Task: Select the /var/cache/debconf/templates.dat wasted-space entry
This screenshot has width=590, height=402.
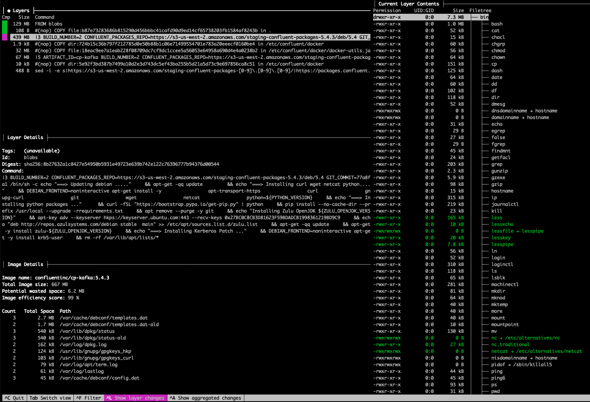Action: pyautogui.click(x=104, y=318)
